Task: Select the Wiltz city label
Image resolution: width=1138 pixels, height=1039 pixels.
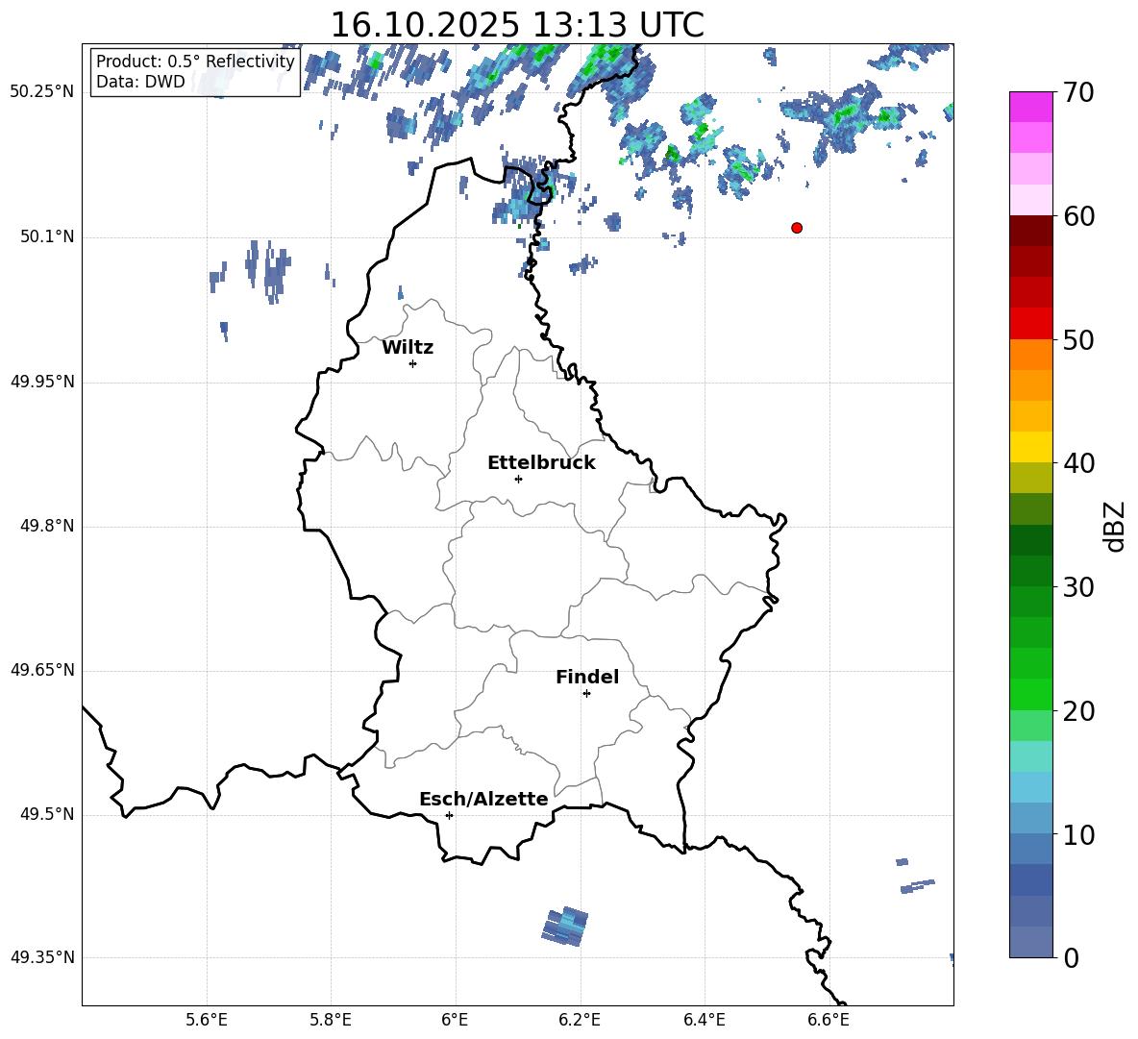Action: (x=408, y=348)
